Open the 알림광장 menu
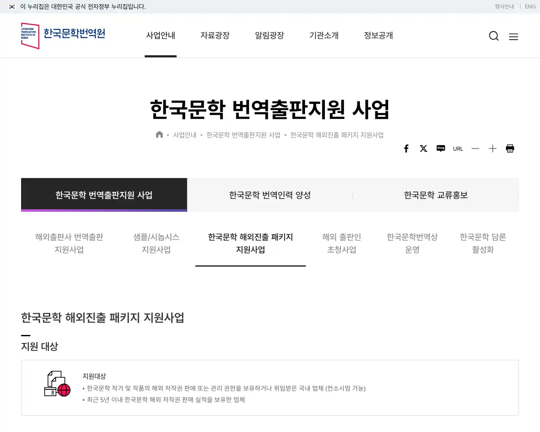Viewport: 540px width, 432px height. click(270, 35)
